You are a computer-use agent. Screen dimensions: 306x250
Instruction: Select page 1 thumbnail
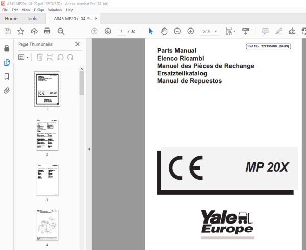(47, 89)
